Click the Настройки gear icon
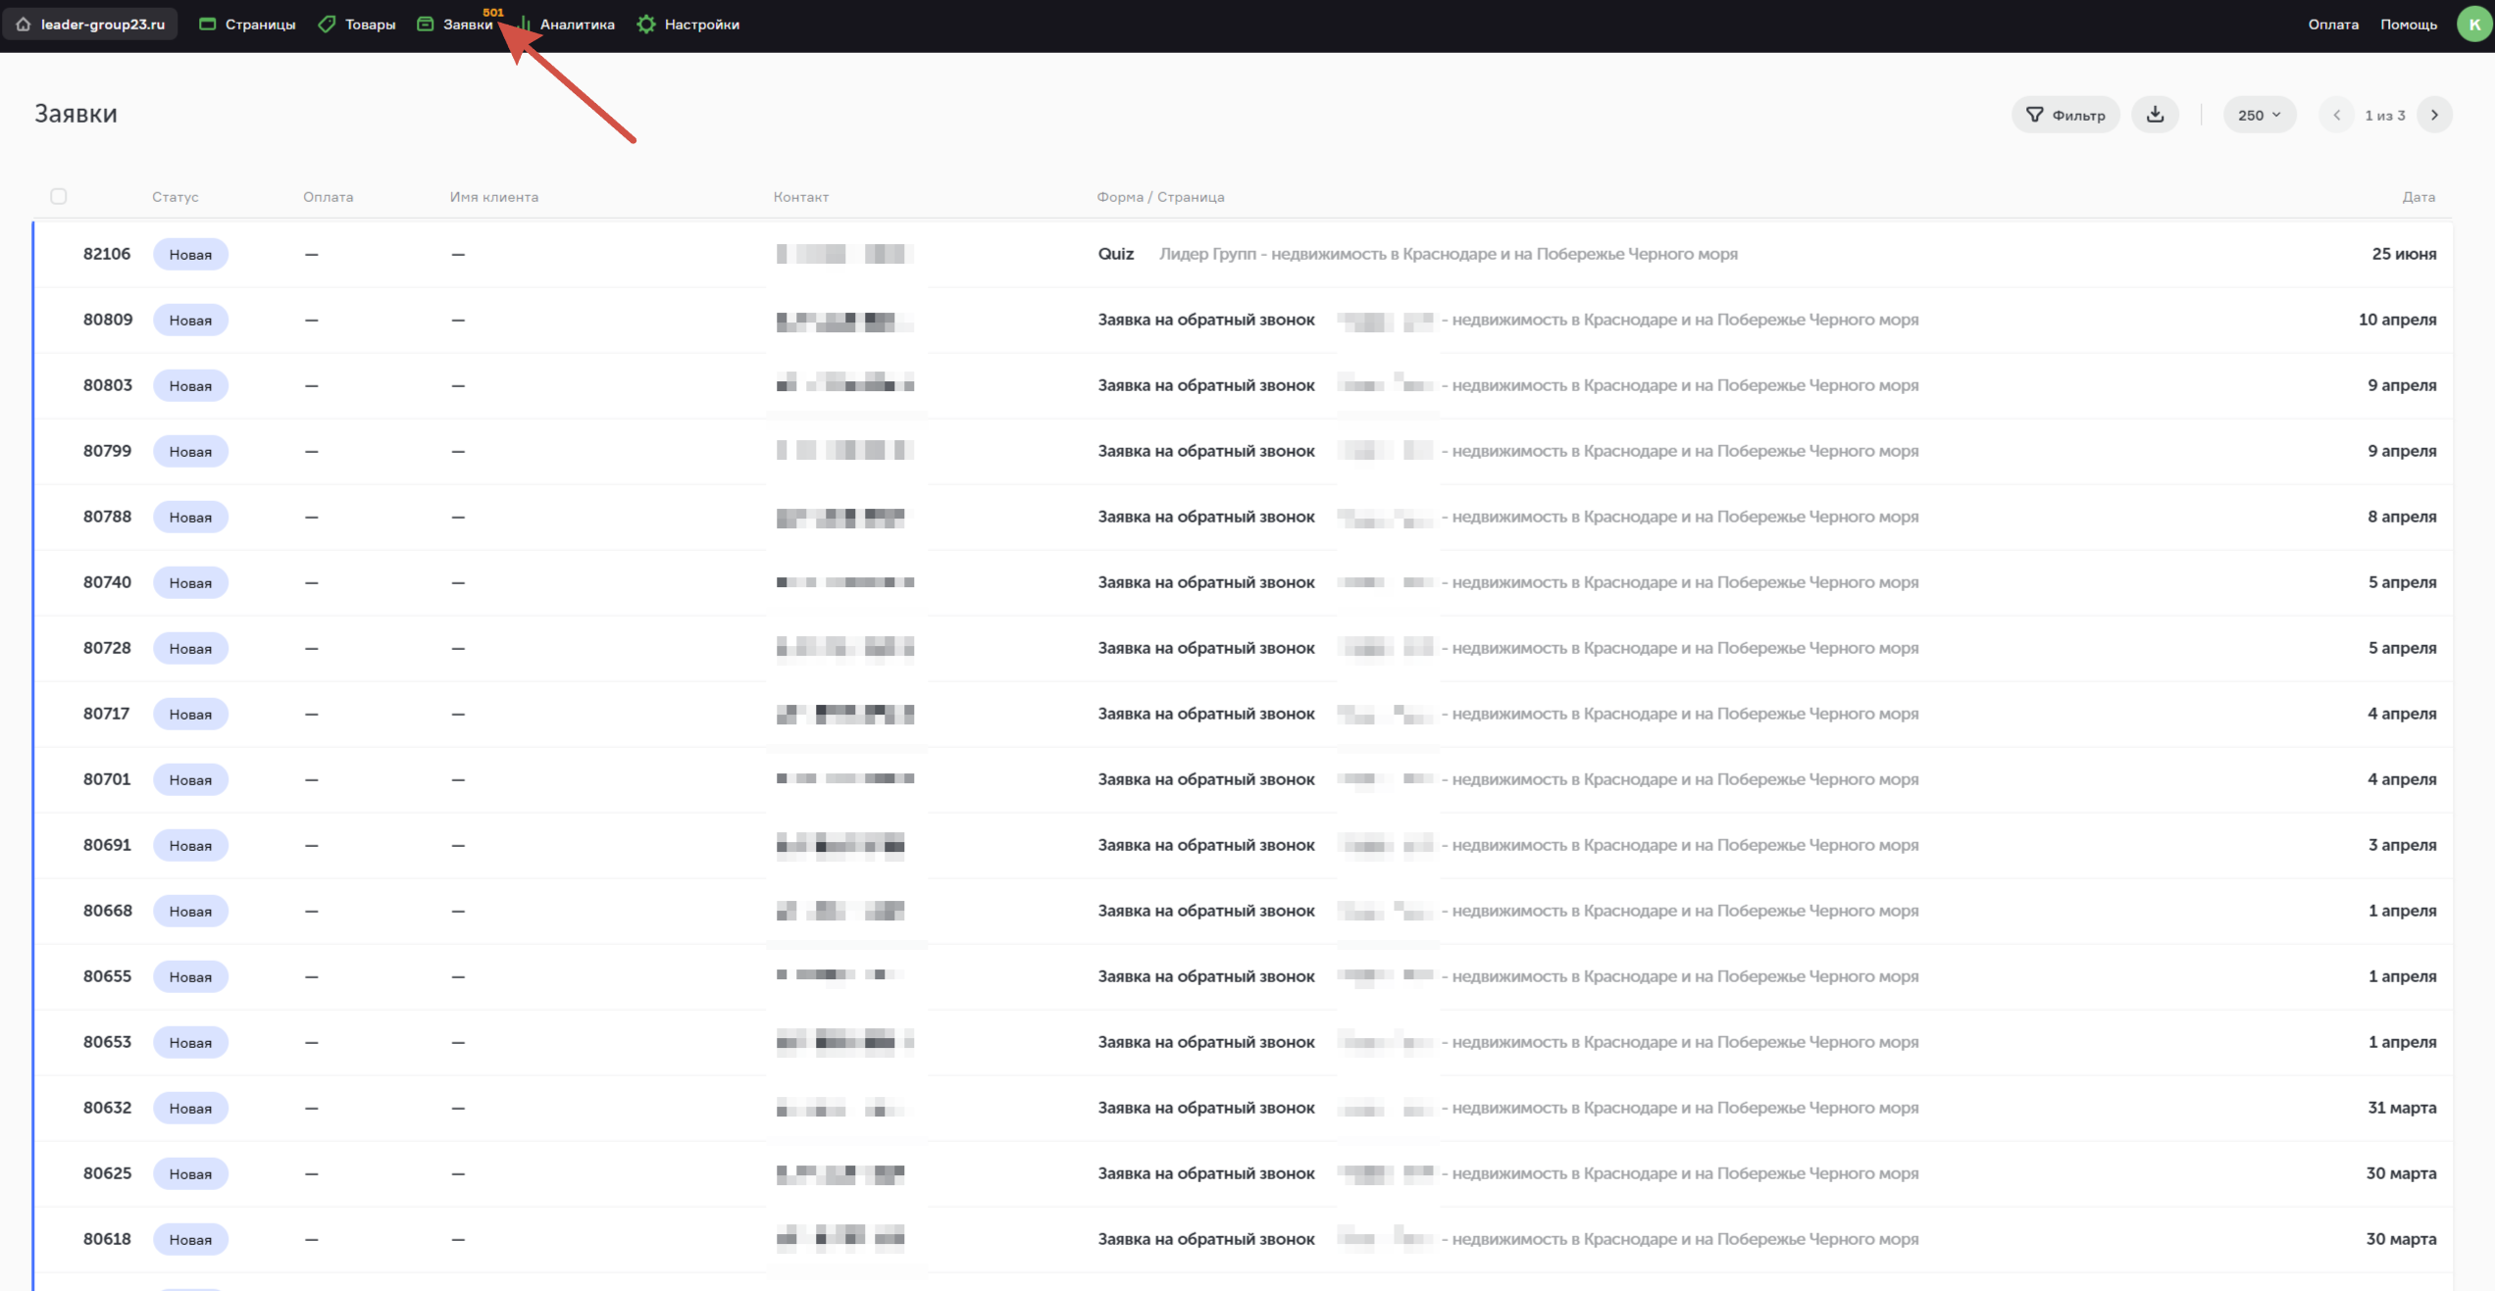The height and width of the screenshot is (1291, 2495). tap(646, 25)
